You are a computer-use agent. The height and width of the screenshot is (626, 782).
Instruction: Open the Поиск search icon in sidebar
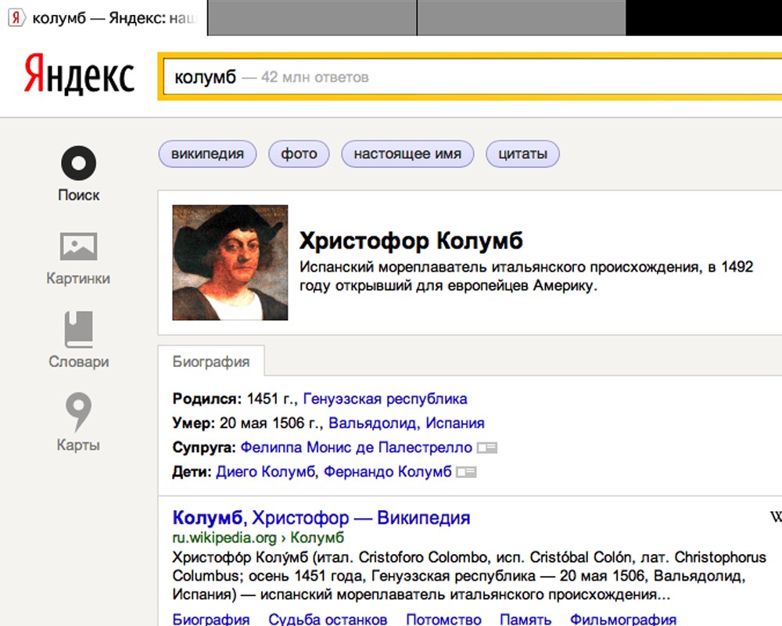tap(78, 164)
